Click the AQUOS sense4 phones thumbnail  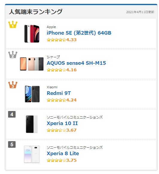point(32,64)
